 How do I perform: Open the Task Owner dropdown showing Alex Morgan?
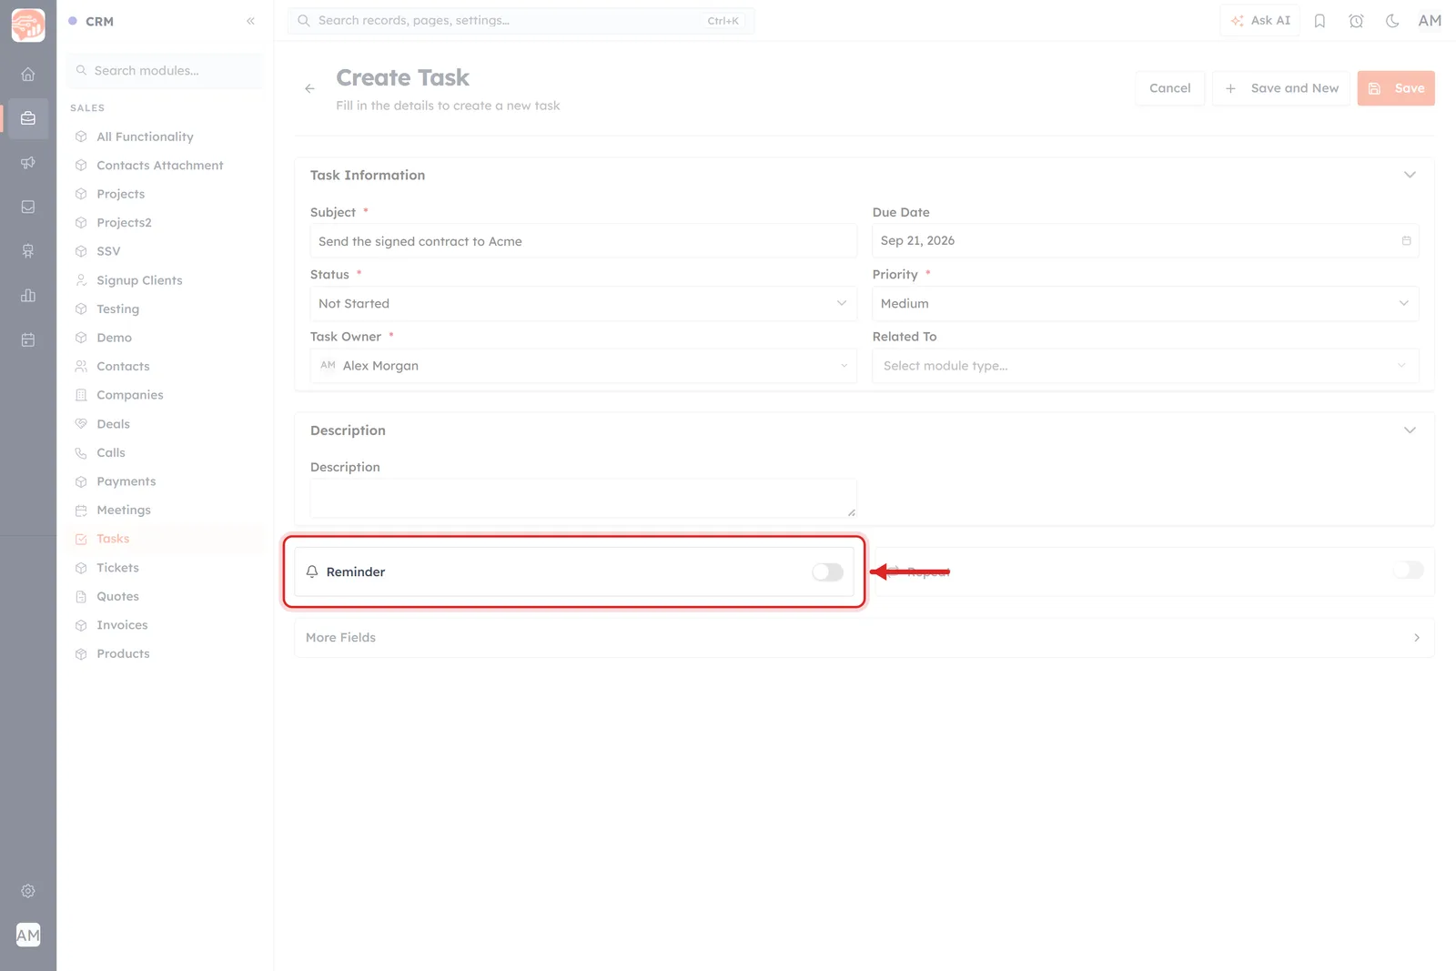point(582,366)
